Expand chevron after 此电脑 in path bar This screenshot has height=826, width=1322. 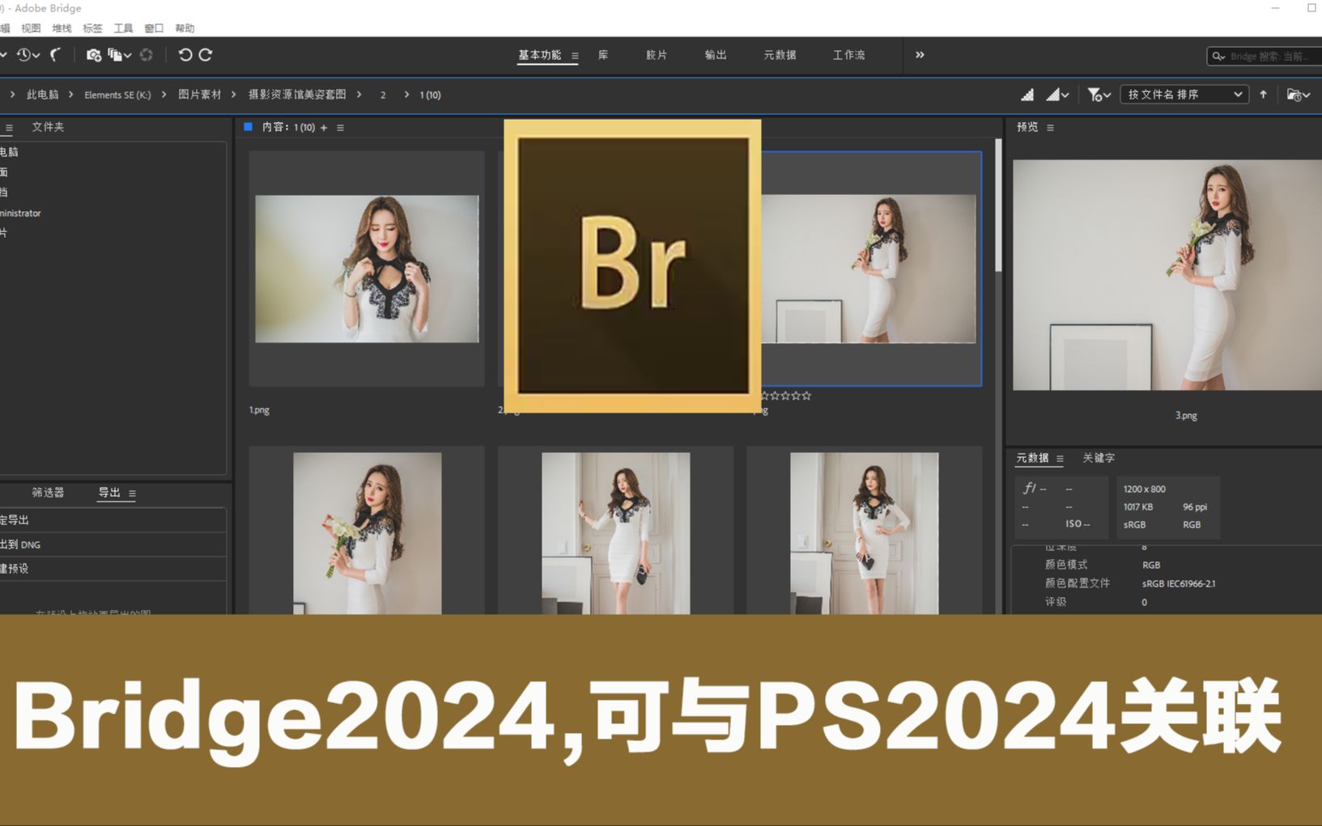click(71, 95)
